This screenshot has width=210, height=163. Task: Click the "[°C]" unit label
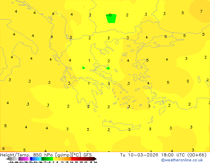pyautogui.click(x=77, y=155)
